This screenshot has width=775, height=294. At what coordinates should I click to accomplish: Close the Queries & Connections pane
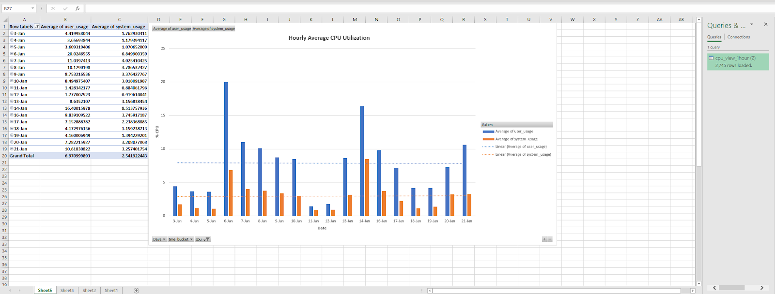click(x=765, y=24)
